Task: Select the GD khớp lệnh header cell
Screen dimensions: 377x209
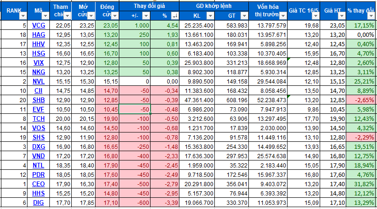Action: (214, 7)
